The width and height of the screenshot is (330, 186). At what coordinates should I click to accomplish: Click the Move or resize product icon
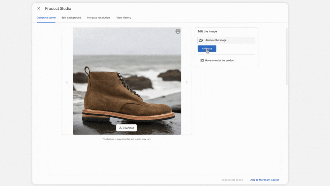pos(202,60)
